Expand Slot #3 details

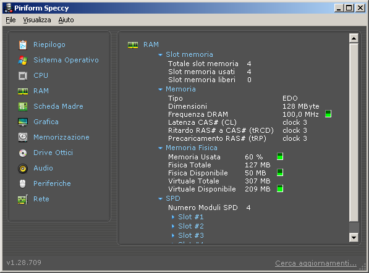coord(173,235)
